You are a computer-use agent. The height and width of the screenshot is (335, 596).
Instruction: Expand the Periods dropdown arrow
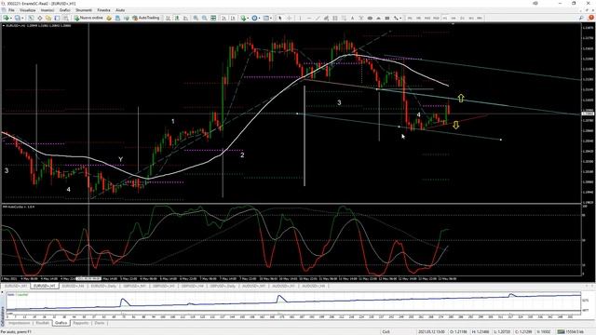point(260,18)
